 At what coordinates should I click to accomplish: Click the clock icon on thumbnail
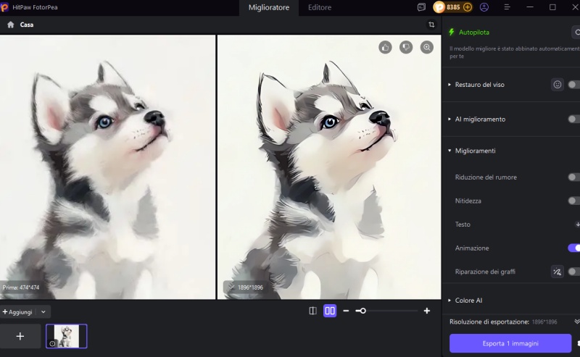(x=52, y=344)
